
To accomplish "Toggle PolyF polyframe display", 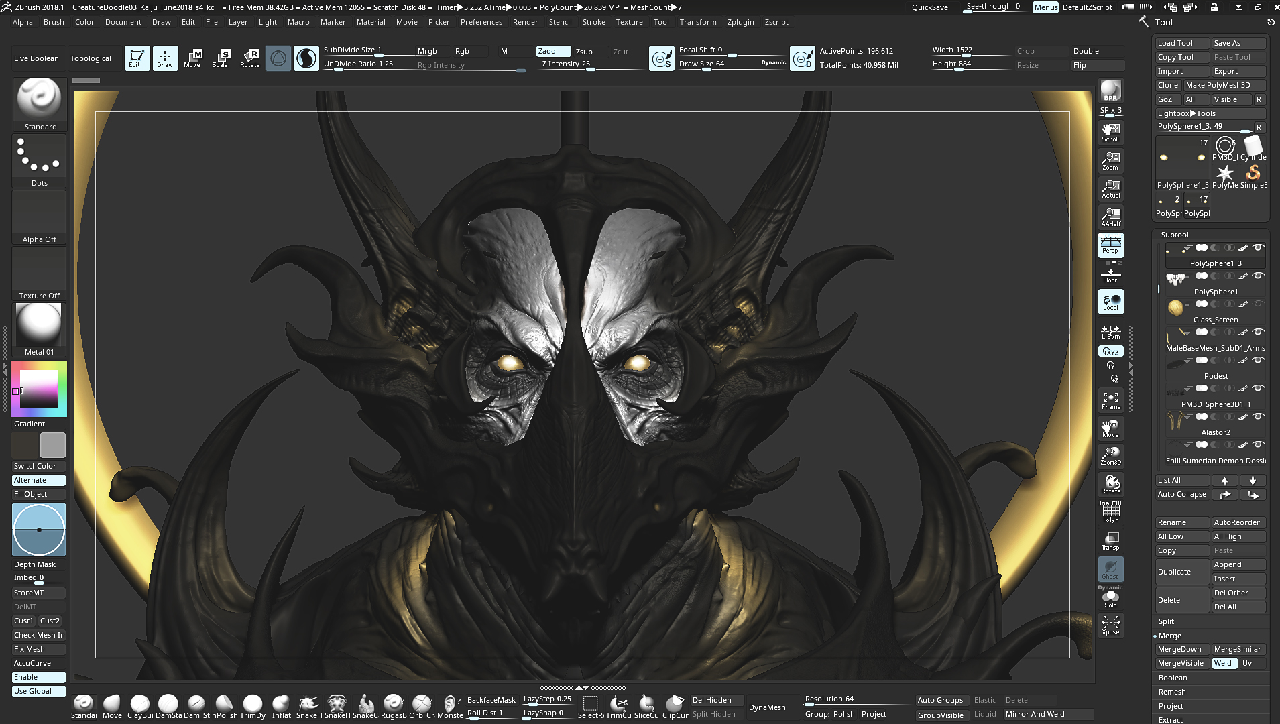I will pyautogui.click(x=1110, y=512).
